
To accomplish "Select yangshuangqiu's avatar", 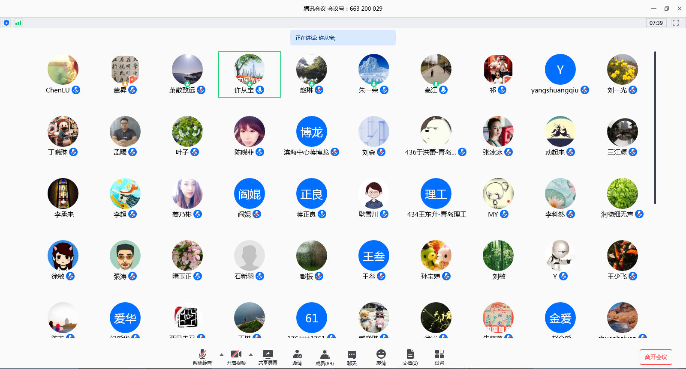I will coord(560,69).
